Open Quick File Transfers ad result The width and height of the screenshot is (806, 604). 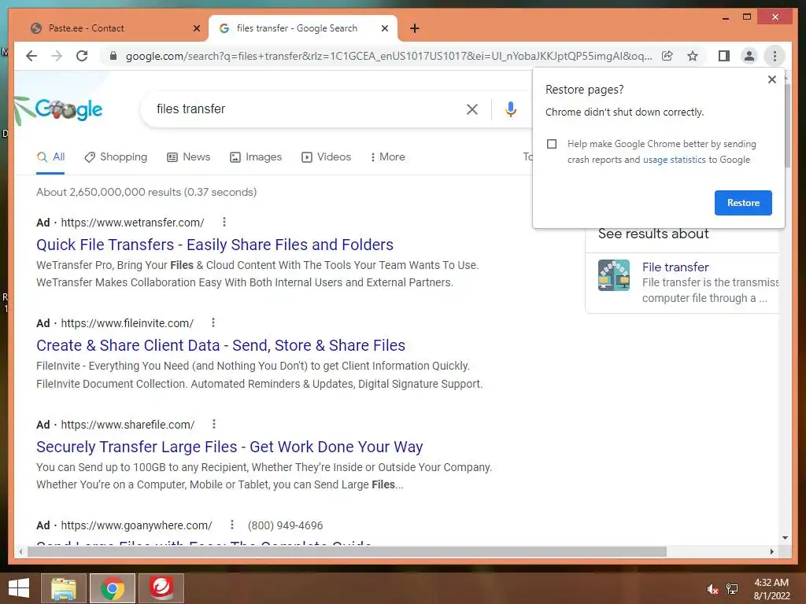pyautogui.click(x=215, y=245)
